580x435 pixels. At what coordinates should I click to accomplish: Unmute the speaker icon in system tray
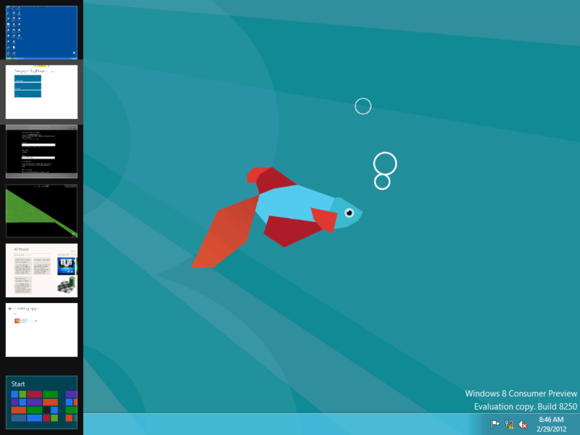click(x=521, y=423)
